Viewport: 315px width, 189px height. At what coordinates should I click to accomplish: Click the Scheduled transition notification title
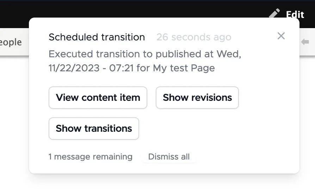click(97, 37)
